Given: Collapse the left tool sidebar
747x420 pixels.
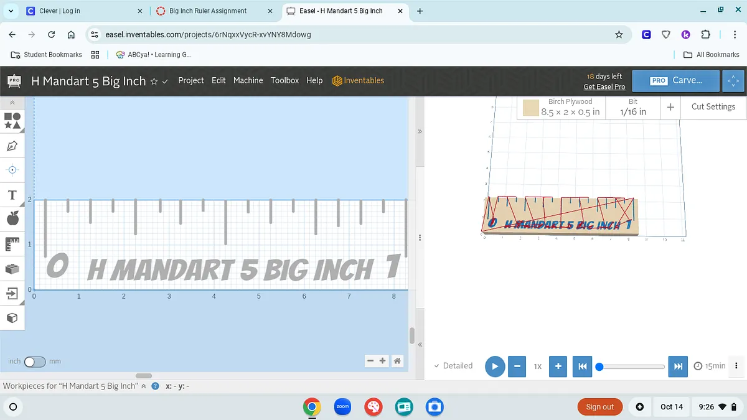Looking at the screenshot, I should coord(12,103).
